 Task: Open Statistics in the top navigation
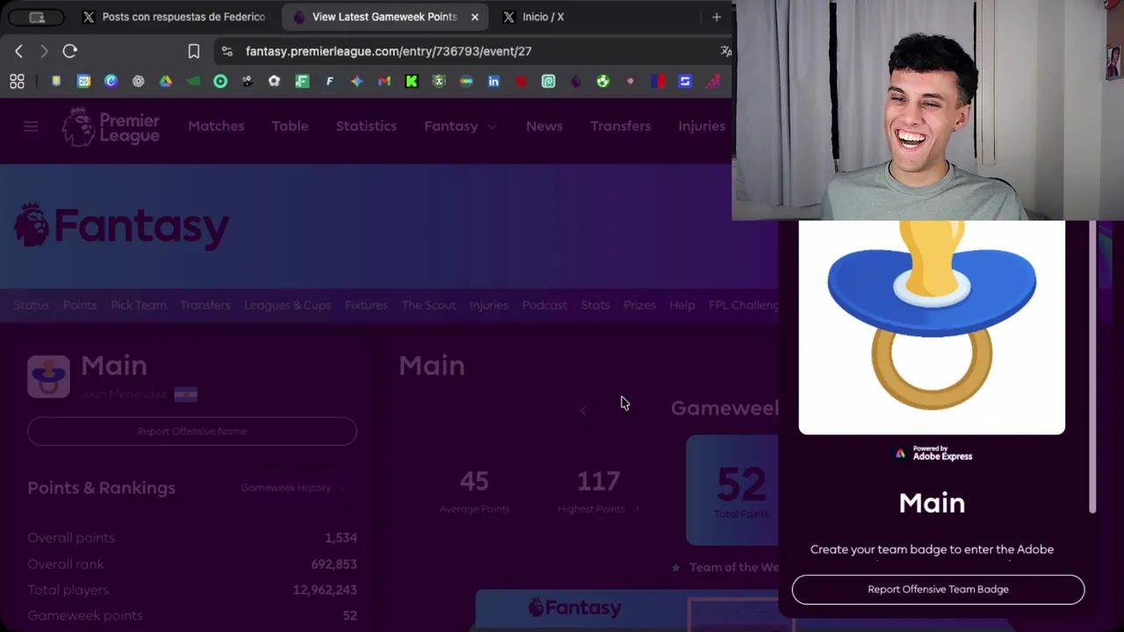[366, 126]
